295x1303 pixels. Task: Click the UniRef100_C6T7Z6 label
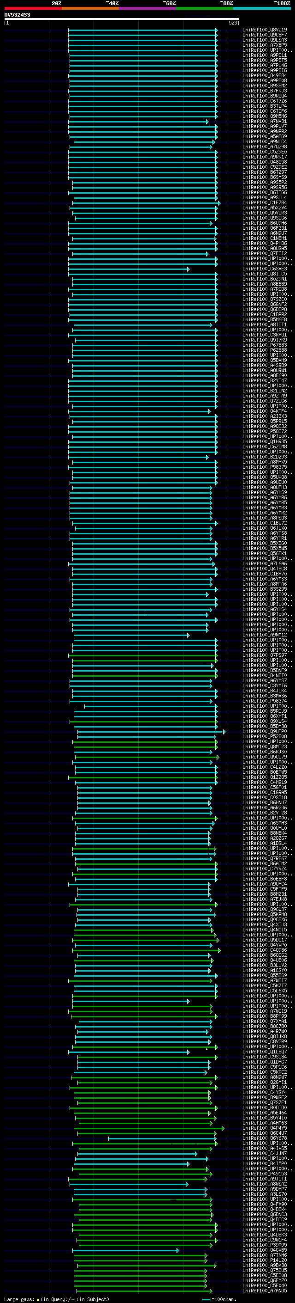point(265,101)
